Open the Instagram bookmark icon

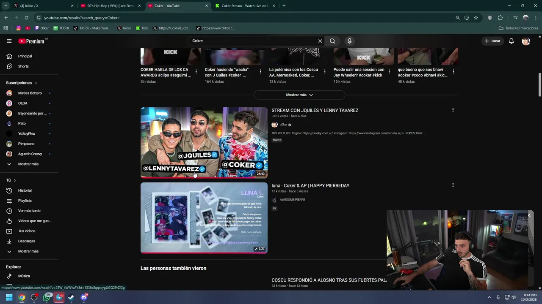tap(19, 28)
